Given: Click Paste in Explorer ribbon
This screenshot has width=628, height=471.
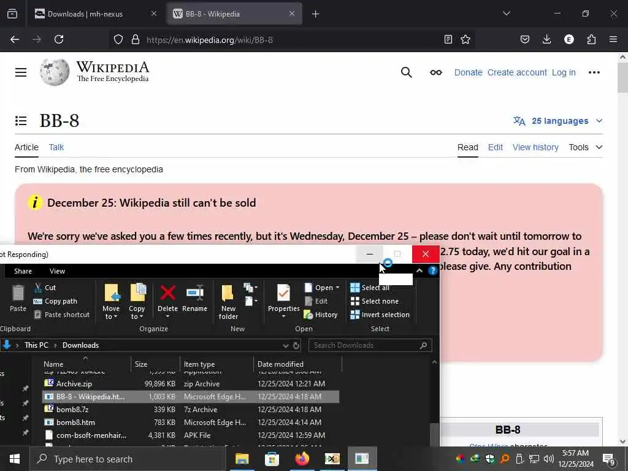Looking at the screenshot, I should (x=18, y=298).
